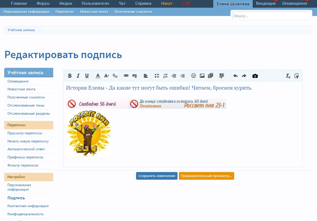Select the underline formatting icon

click(x=87, y=76)
